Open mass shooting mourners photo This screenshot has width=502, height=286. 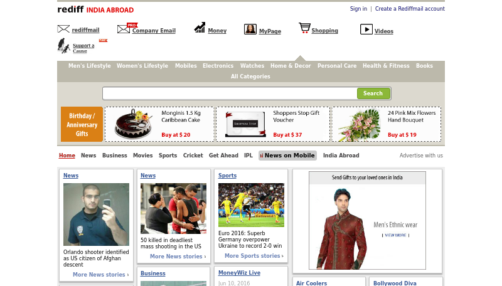click(x=174, y=209)
